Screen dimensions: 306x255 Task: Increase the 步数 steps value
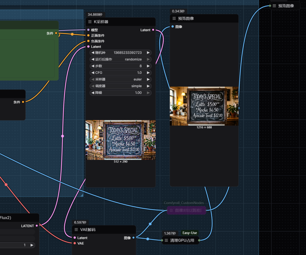(x=148, y=66)
